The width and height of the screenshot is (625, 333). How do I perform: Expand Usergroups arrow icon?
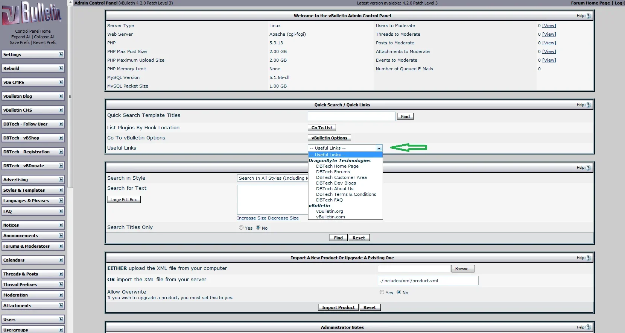(61, 330)
